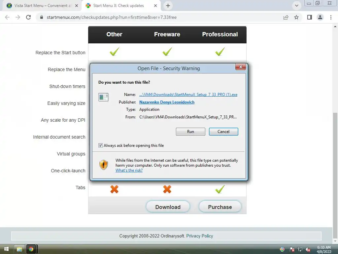338x254 pixels.
Task: Click the Freeware column header
Action: (167, 34)
